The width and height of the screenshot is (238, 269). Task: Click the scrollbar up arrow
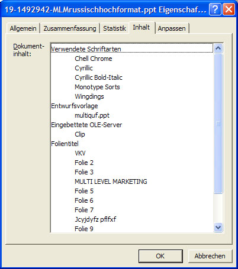click(x=218, y=48)
